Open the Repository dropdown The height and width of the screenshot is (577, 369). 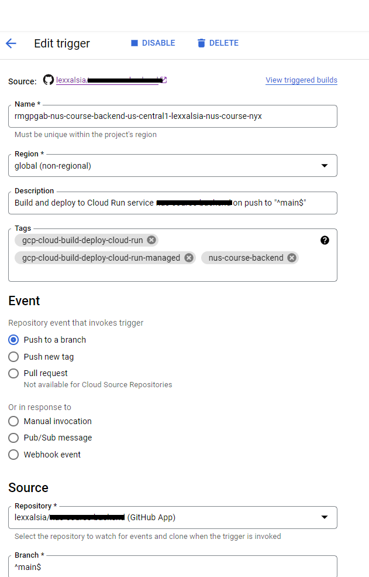pyautogui.click(x=325, y=517)
